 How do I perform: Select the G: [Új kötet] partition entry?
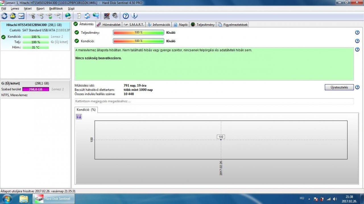[x=35, y=89]
